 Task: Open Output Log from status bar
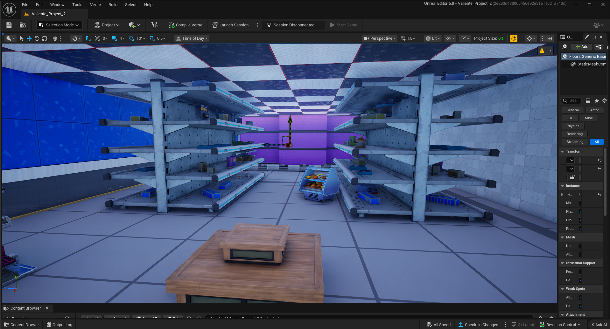[60, 325]
